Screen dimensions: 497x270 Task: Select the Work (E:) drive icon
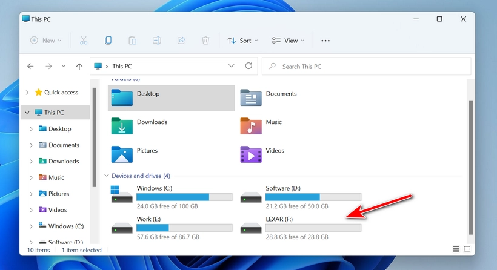[x=122, y=228]
